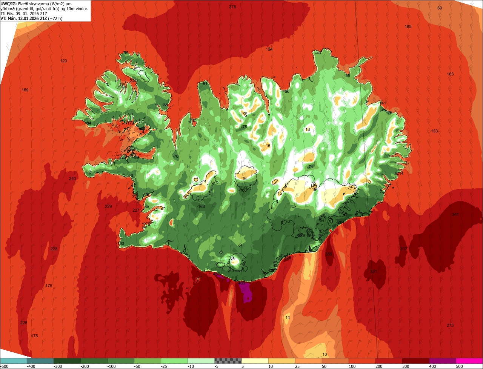Image resolution: width=483 pixels, height=369 pixels.
Task: Click the map value '331' in the dark red patch
Action: [374, 272]
